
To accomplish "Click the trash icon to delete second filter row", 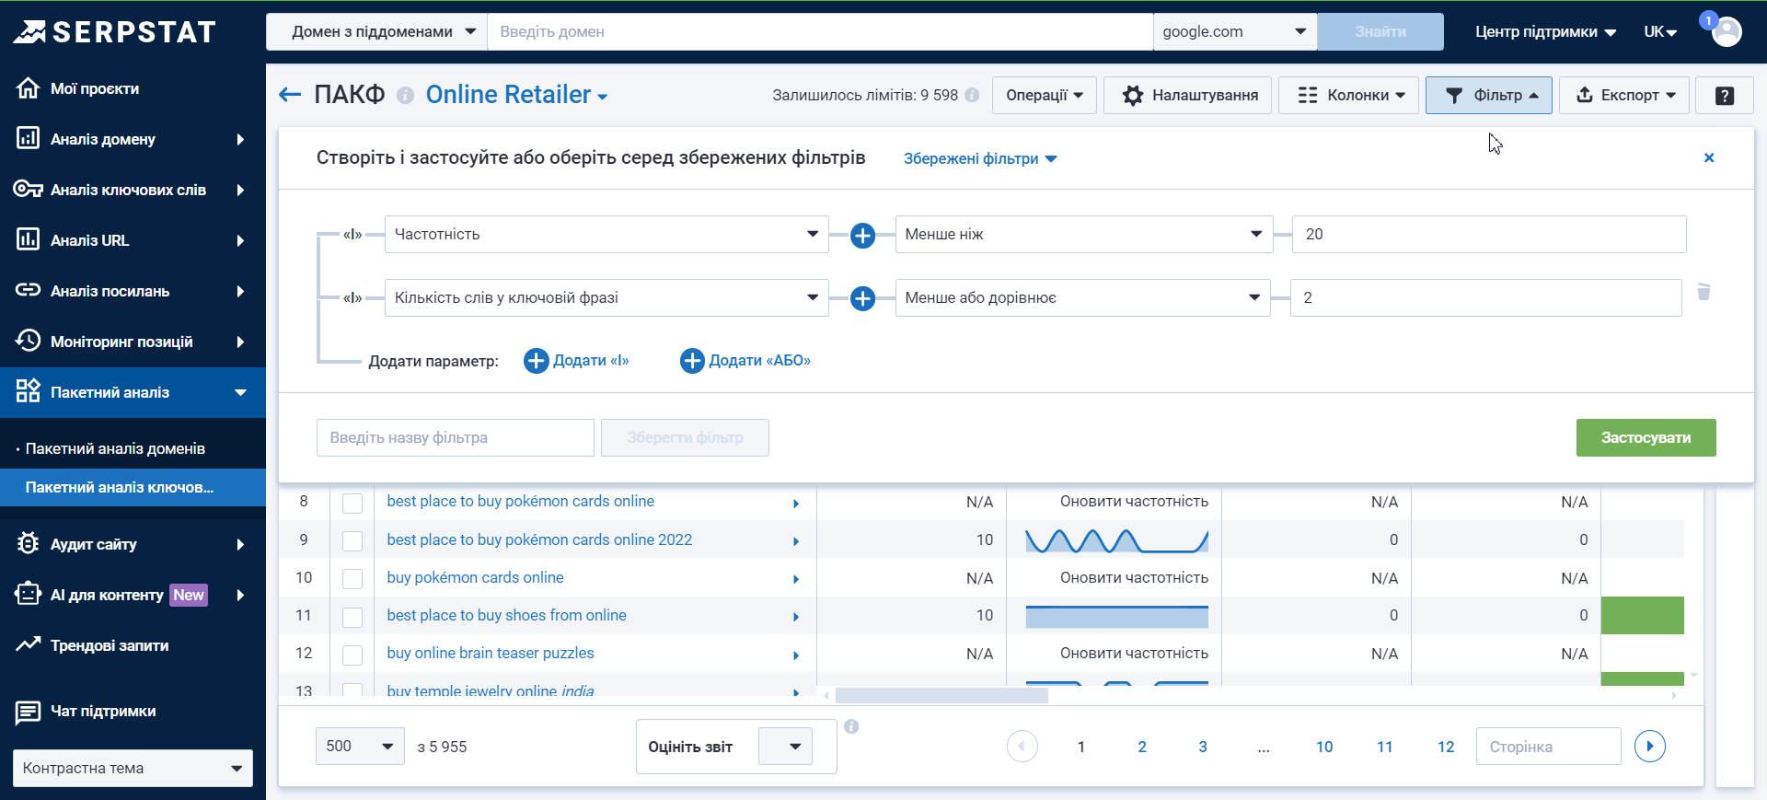I will click(x=1703, y=292).
